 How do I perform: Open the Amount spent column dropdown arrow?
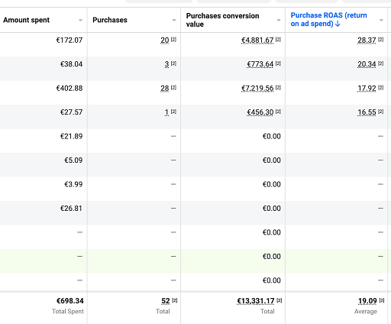[80, 20]
